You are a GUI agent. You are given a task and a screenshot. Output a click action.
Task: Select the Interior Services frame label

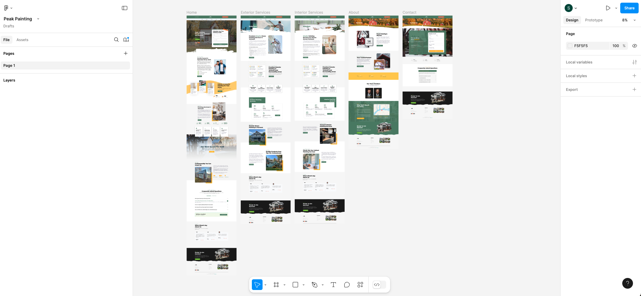309,12
